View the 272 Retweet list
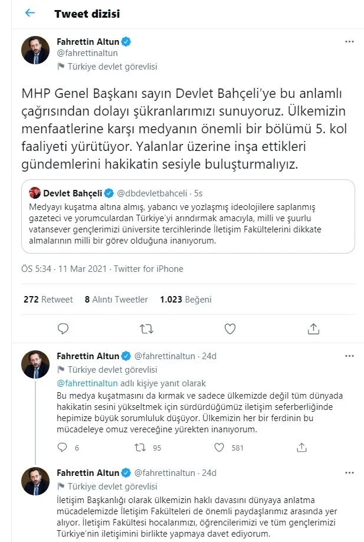 click(48, 299)
